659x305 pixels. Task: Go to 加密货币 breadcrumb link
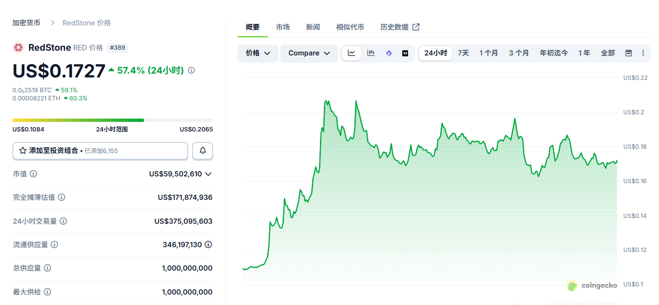pos(26,23)
